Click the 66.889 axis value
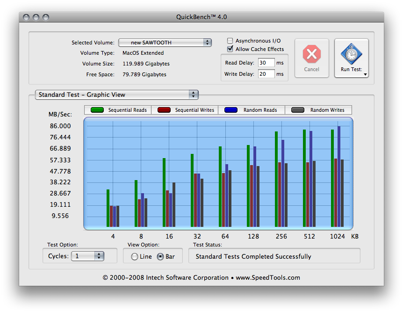This screenshot has height=312, width=403. [60, 148]
